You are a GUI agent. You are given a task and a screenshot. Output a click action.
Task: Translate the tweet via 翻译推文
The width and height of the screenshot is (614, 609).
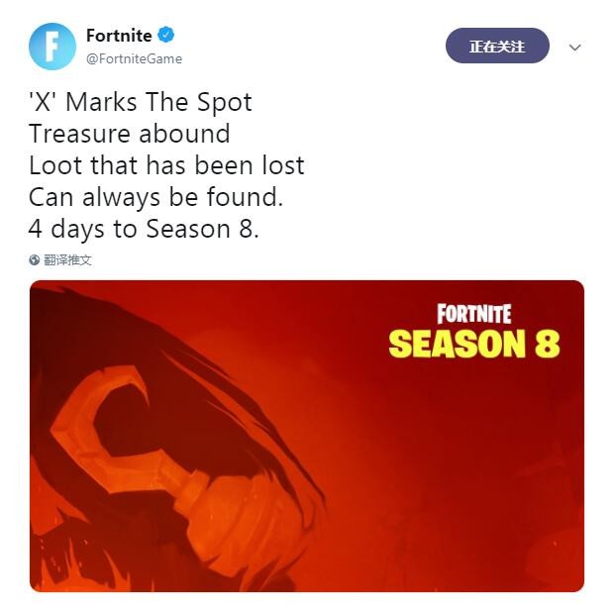(x=67, y=259)
